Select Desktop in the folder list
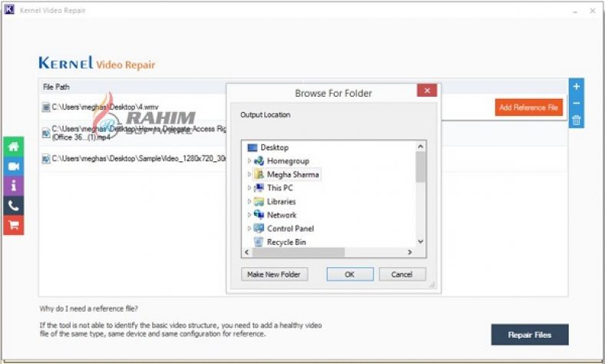The width and height of the screenshot is (605, 364). [274, 147]
